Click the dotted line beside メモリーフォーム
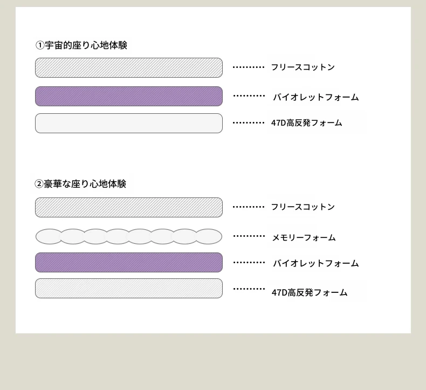The width and height of the screenshot is (426, 390). coord(249,236)
